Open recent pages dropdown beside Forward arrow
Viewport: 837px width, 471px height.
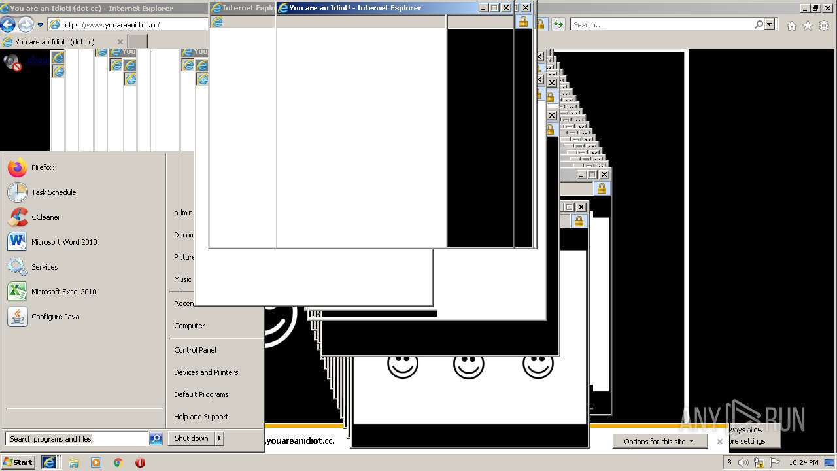(x=40, y=25)
